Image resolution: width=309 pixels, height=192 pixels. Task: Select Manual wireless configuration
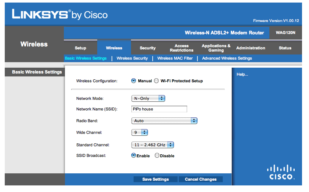coord(134,81)
